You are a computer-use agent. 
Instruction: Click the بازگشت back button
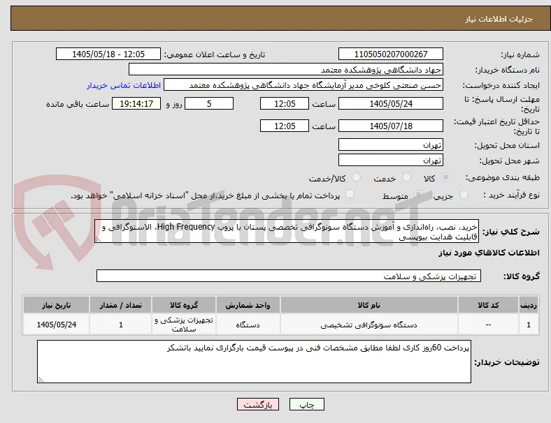[258, 404]
